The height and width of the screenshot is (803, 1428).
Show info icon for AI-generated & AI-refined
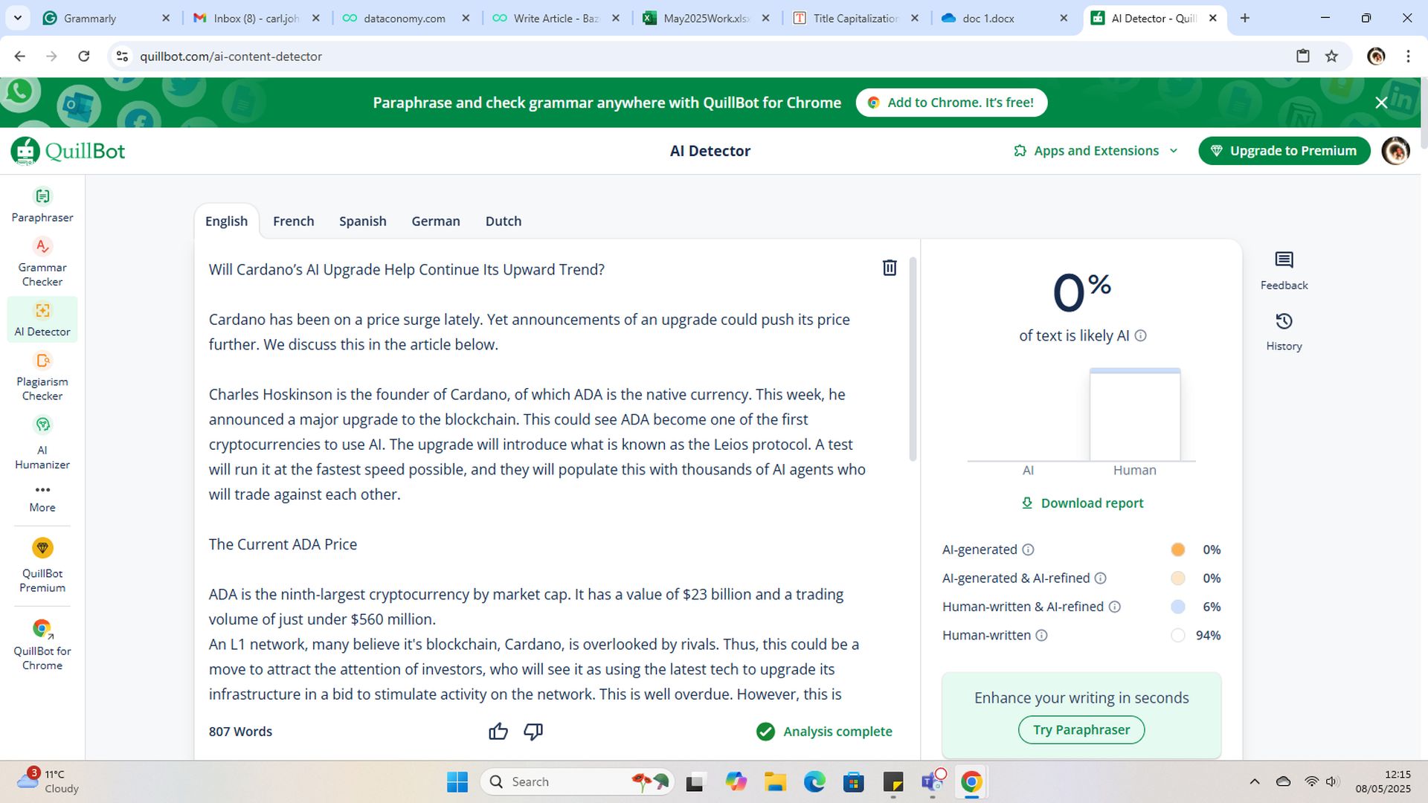[x=1101, y=578]
